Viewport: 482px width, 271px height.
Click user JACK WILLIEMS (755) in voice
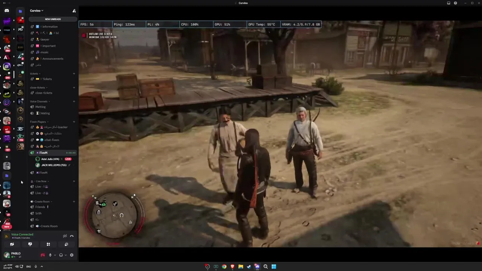coord(53,165)
